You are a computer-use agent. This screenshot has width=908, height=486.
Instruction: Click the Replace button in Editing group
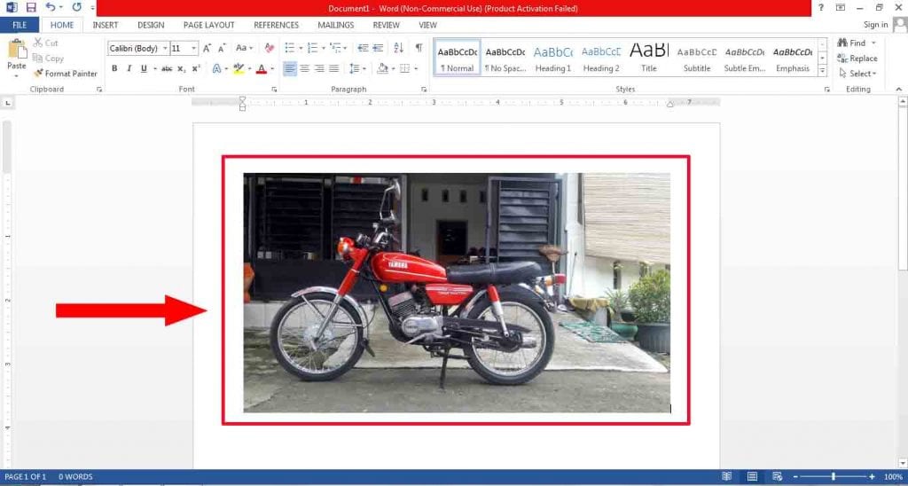tap(857, 59)
